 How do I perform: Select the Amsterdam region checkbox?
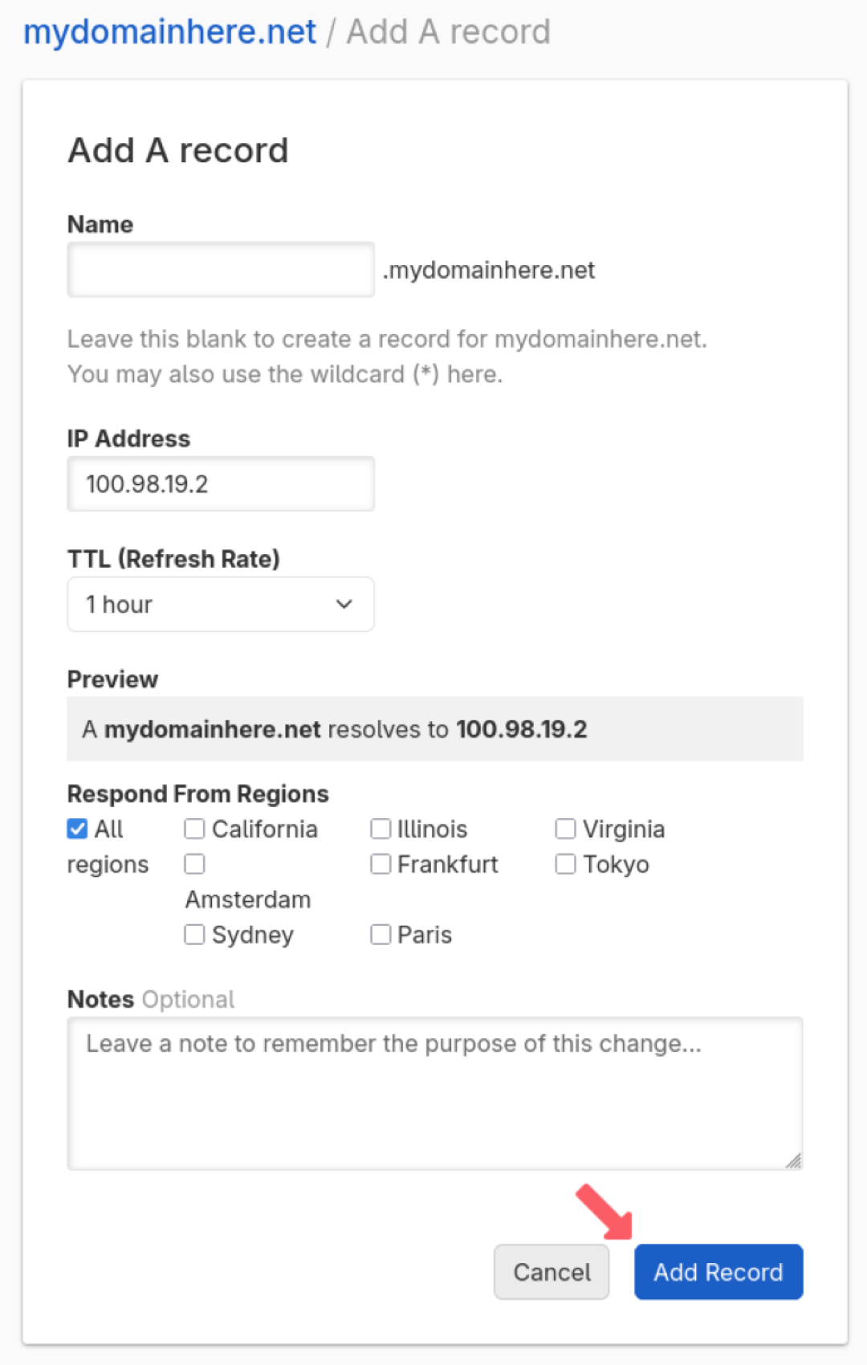(194, 864)
